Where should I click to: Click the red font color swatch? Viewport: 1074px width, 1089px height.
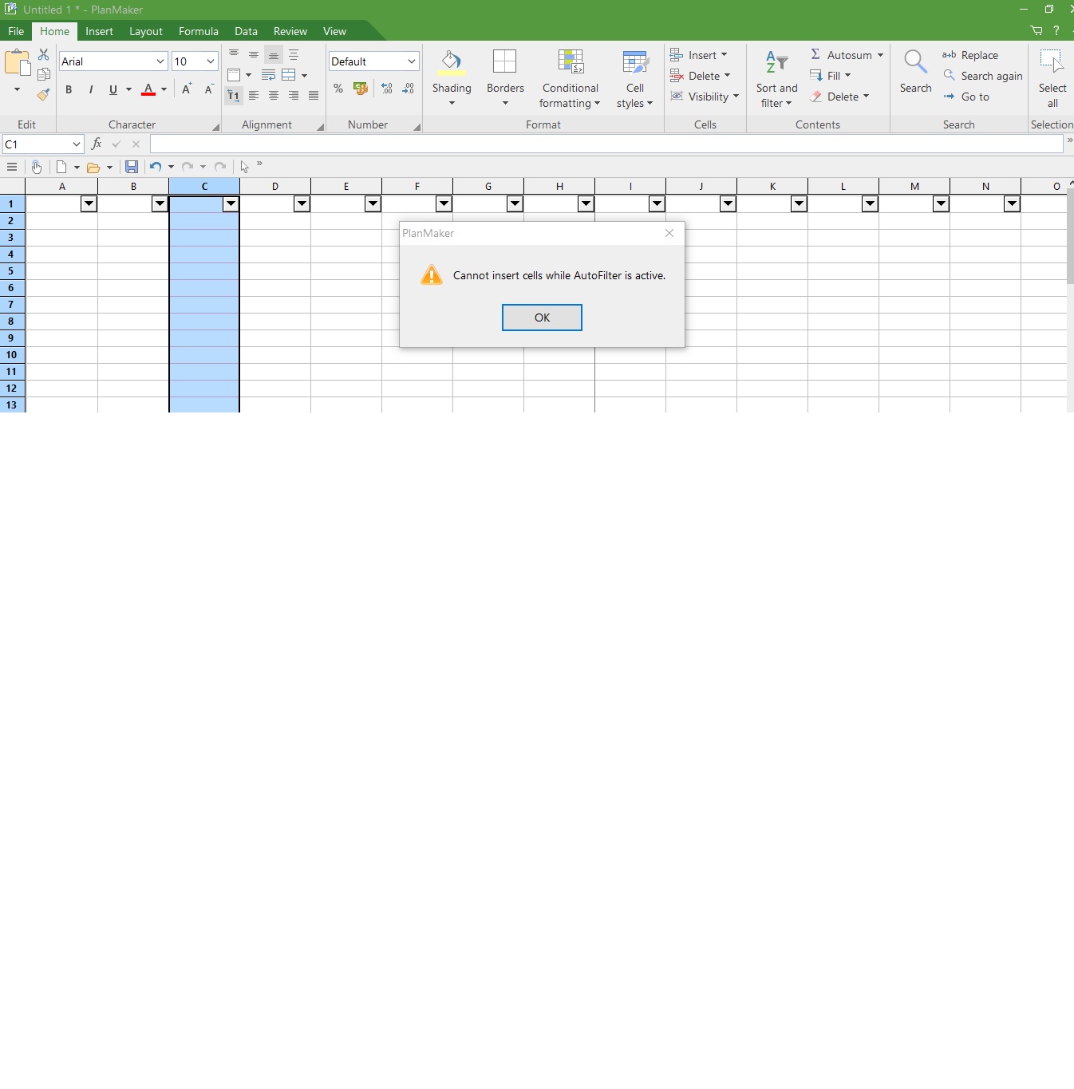pyautogui.click(x=148, y=89)
